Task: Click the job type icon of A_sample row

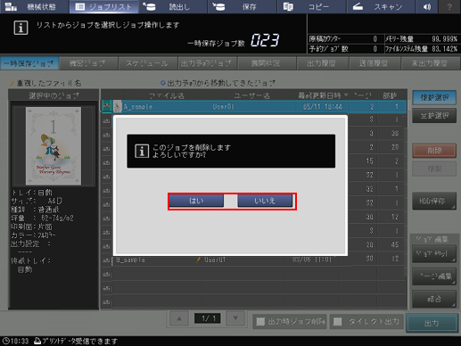Action: point(106,106)
